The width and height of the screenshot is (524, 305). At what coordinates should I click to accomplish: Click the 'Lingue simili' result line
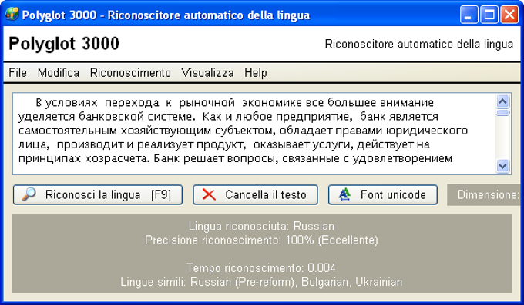(x=261, y=282)
